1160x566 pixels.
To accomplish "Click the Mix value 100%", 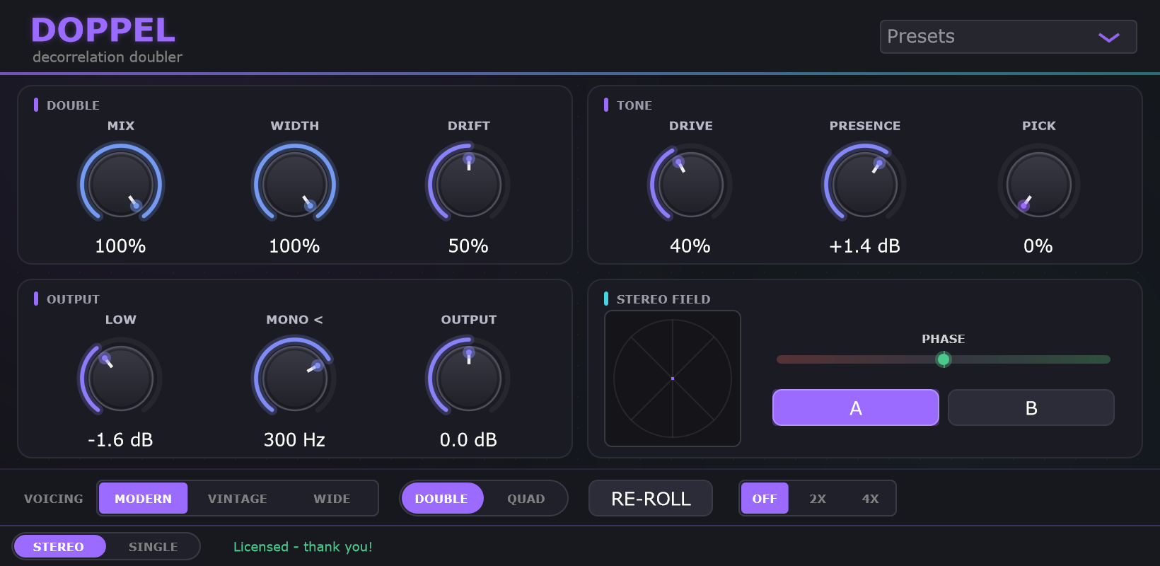I will 121,246.
